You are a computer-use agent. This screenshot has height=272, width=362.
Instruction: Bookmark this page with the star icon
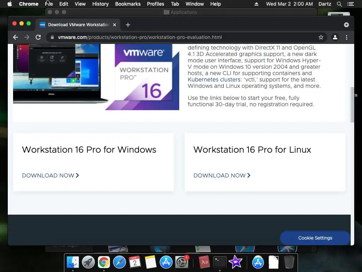tap(321, 37)
